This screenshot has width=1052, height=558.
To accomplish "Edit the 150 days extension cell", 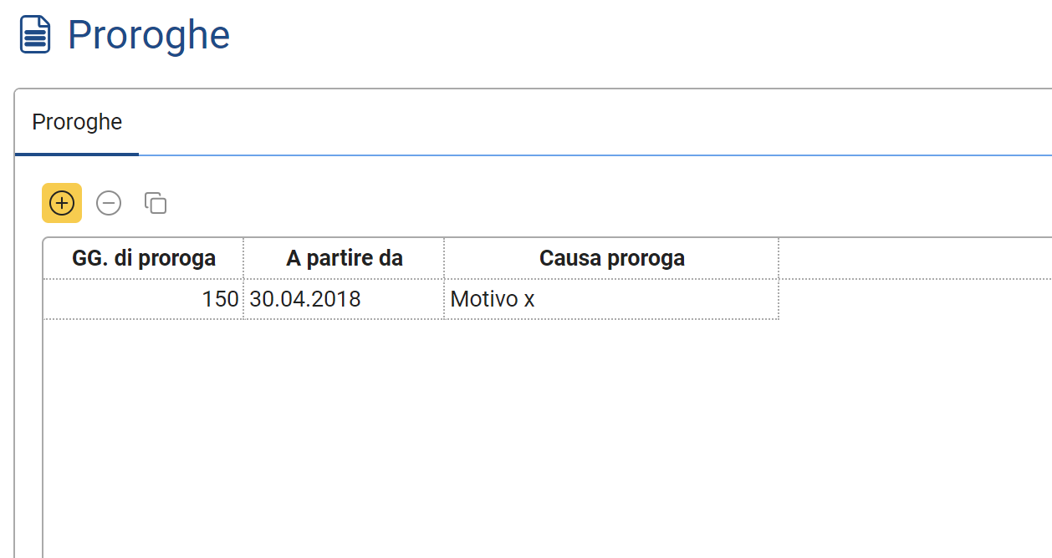I will click(x=144, y=299).
